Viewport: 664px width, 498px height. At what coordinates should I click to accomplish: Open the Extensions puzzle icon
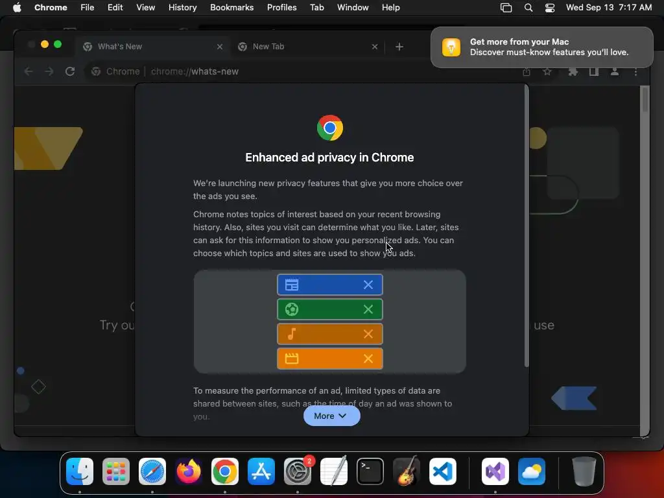point(573,71)
